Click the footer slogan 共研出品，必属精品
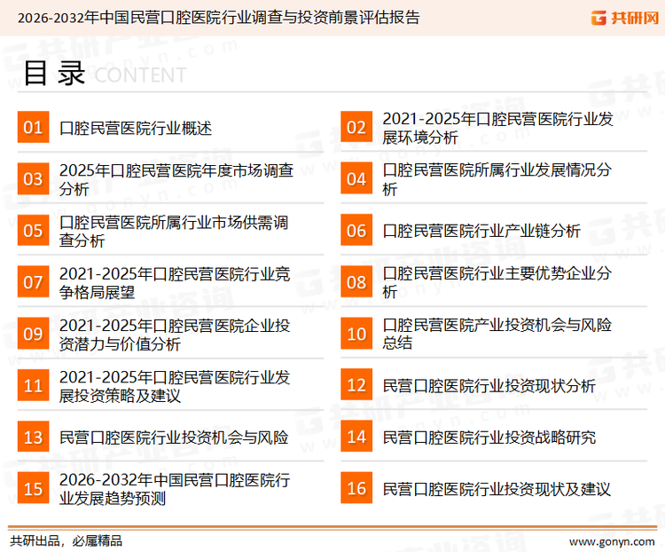This screenshot has height=552, width=665. [x=66, y=540]
